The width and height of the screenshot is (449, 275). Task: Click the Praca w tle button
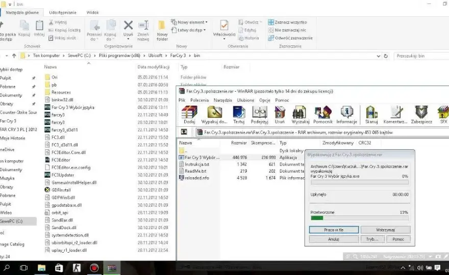click(334, 230)
